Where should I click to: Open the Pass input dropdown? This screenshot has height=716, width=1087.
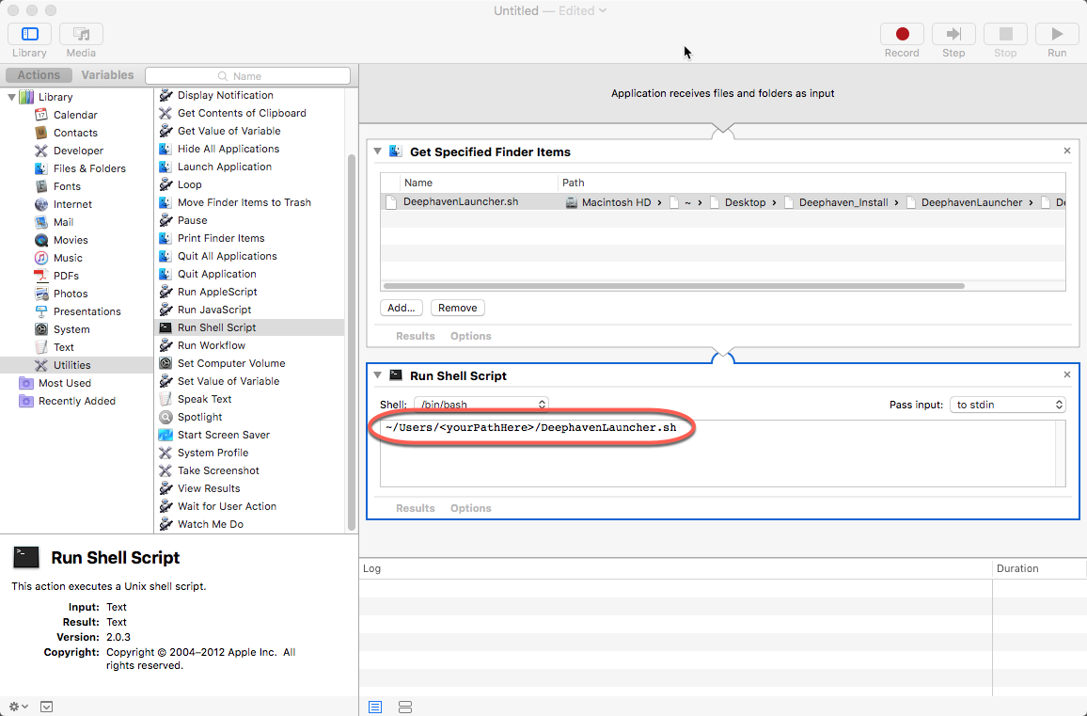tap(1007, 405)
